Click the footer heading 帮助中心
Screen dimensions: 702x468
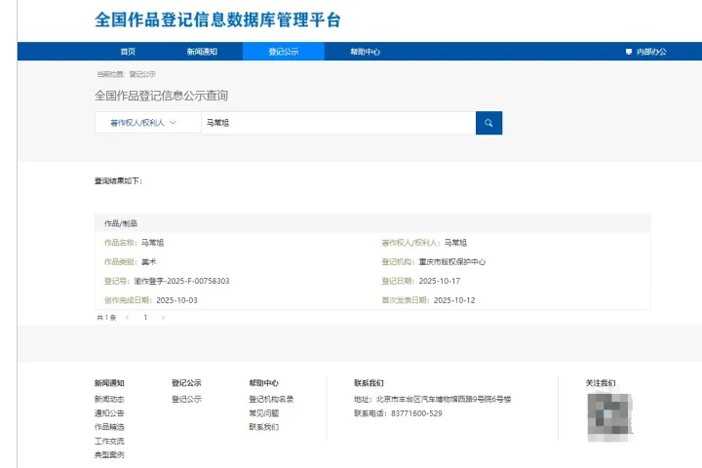pyautogui.click(x=264, y=383)
